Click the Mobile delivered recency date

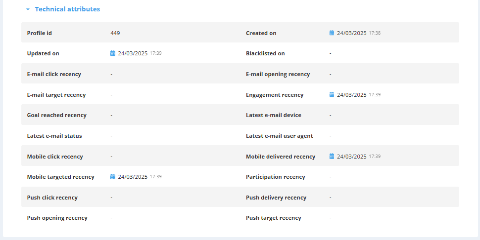351,157
